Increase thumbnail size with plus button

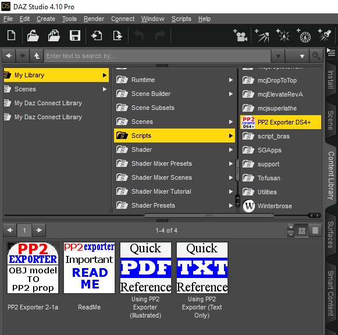click(291, 227)
